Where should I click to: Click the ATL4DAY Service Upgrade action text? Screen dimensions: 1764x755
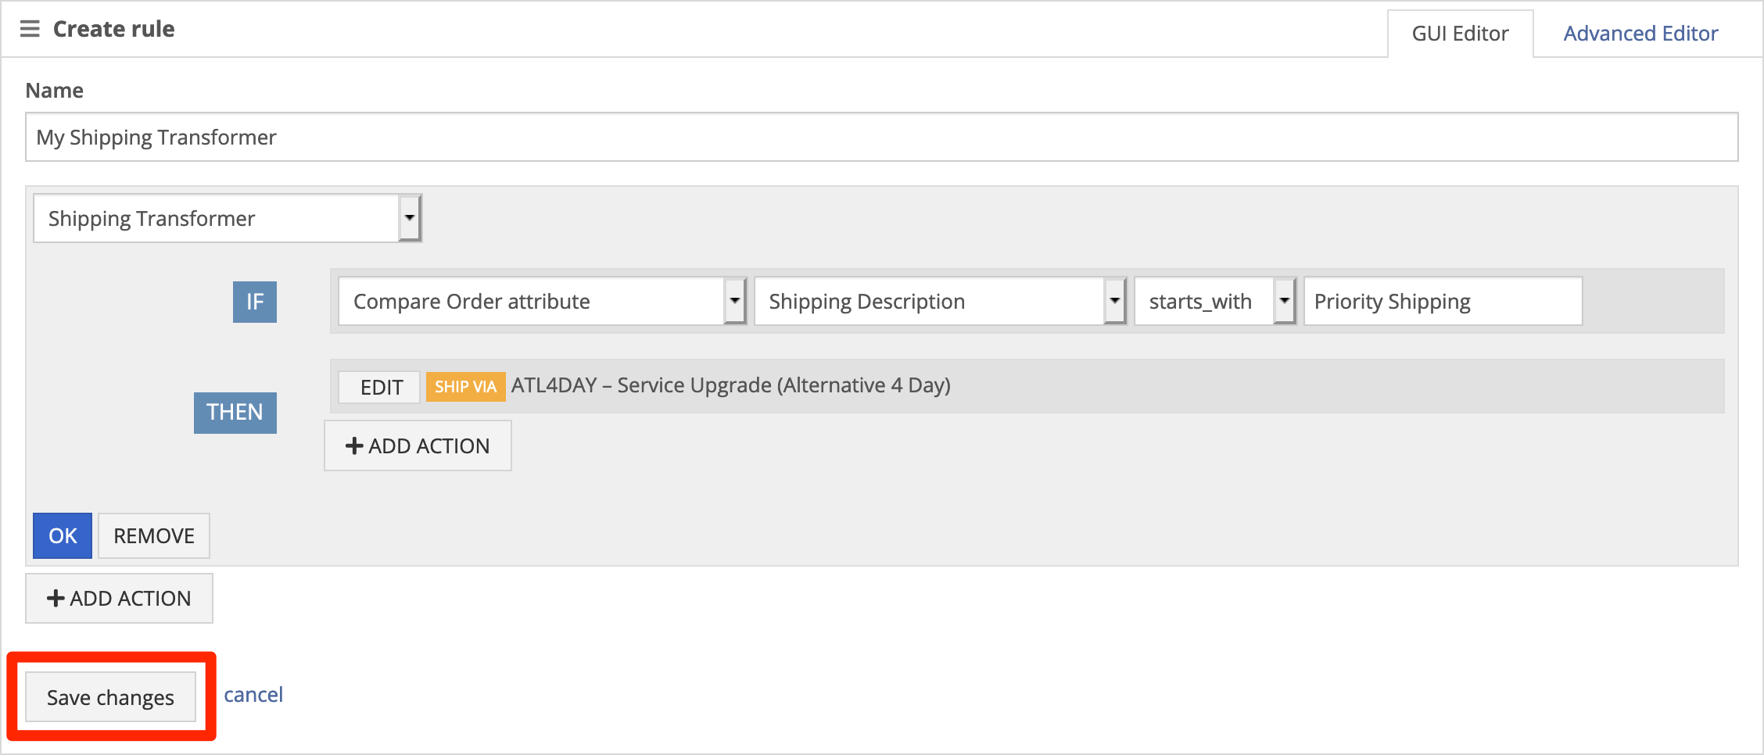click(x=731, y=385)
